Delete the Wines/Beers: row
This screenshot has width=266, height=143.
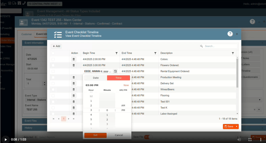[x=73, y=89]
